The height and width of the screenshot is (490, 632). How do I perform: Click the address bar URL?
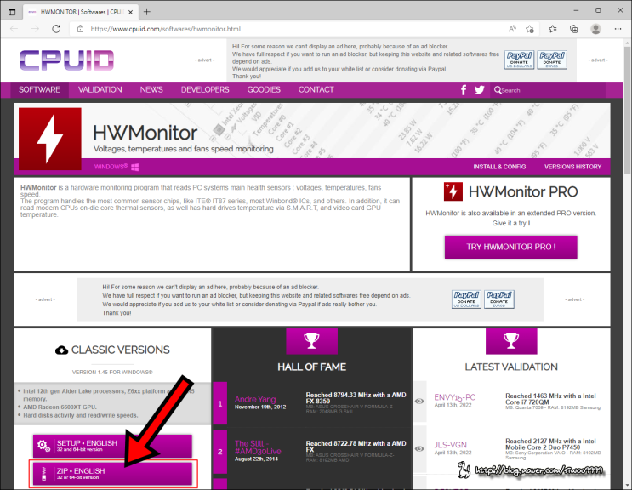coord(165,29)
